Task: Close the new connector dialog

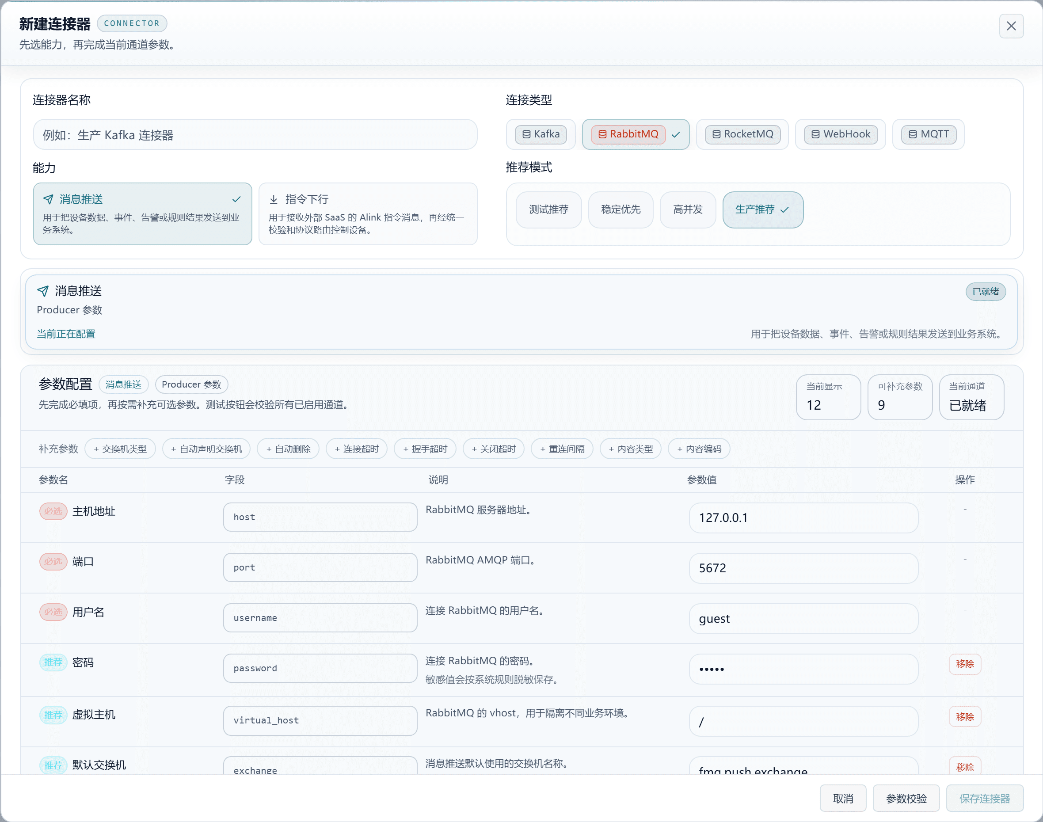Action: pos(1011,26)
